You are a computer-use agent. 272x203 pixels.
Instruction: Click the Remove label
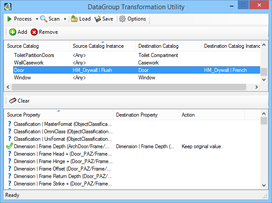(x=48, y=32)
